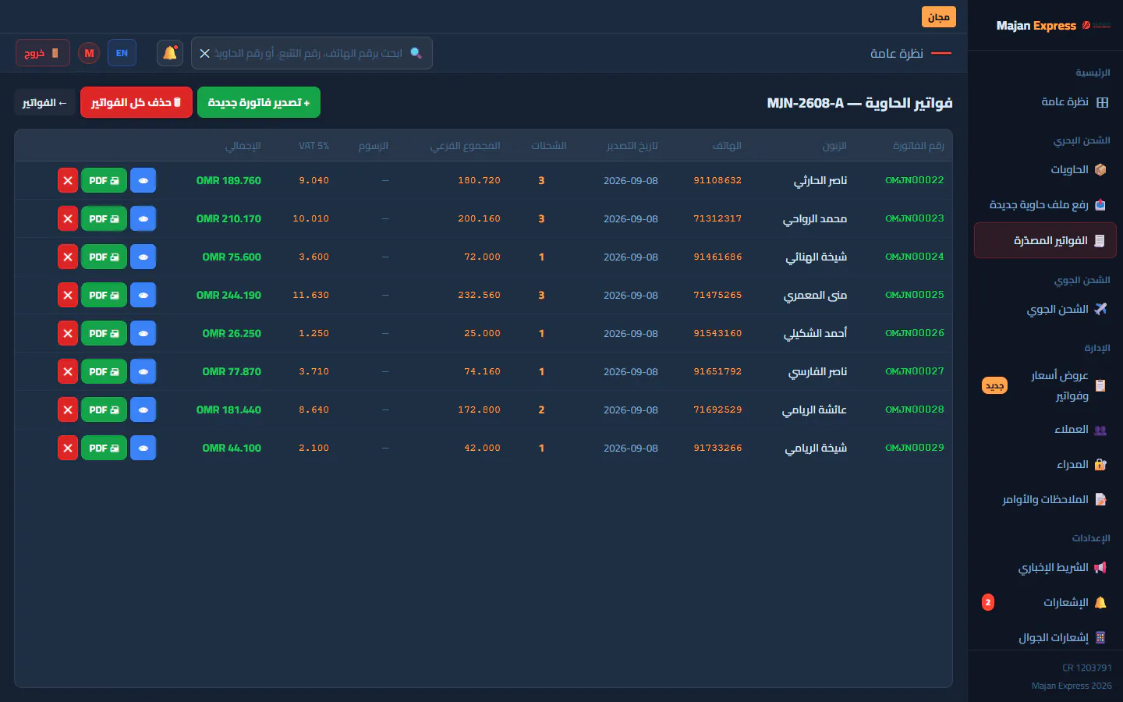Clear the search field with X icon

pyautogui.click(x=204, y=53)
